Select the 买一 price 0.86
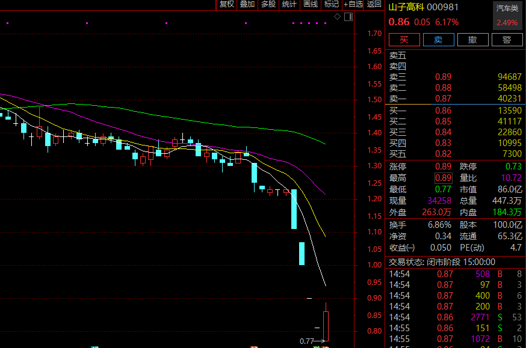 point(443,111)
